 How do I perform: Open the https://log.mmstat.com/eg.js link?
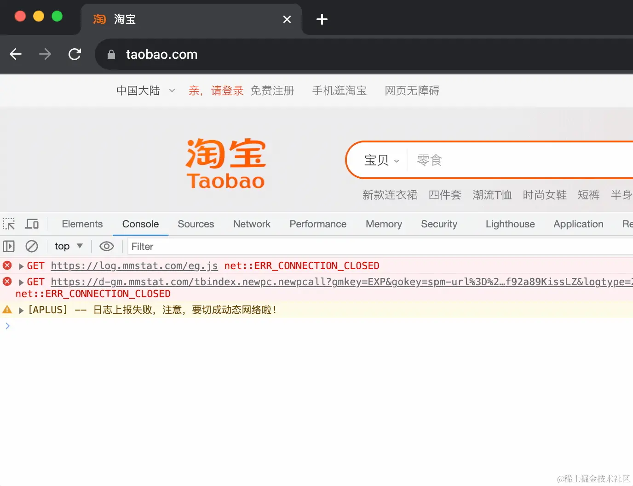click(134, 266)
